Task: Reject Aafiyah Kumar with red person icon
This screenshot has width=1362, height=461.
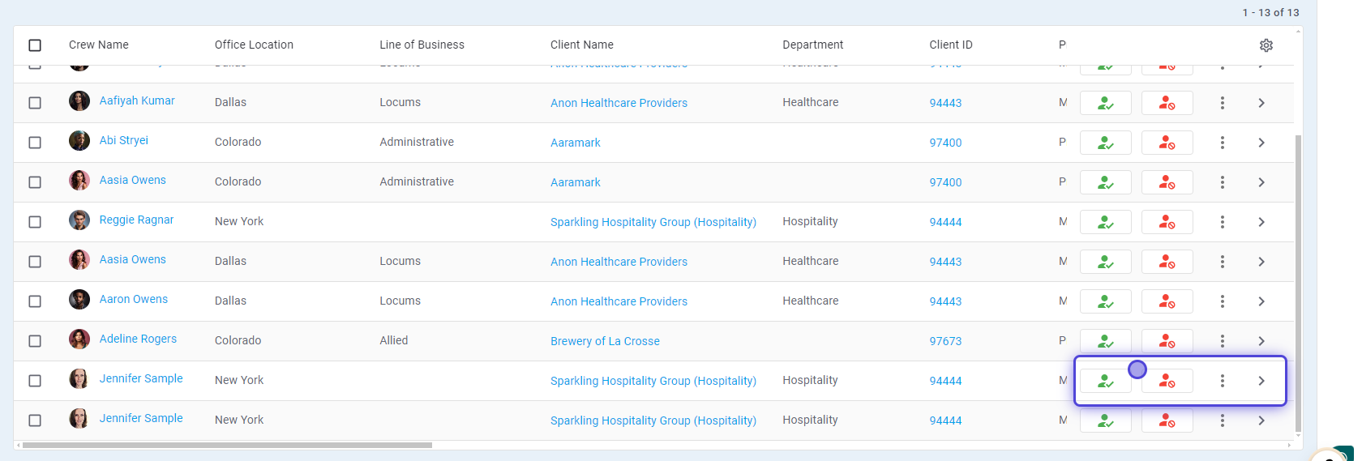Action: click(1167, 103)
